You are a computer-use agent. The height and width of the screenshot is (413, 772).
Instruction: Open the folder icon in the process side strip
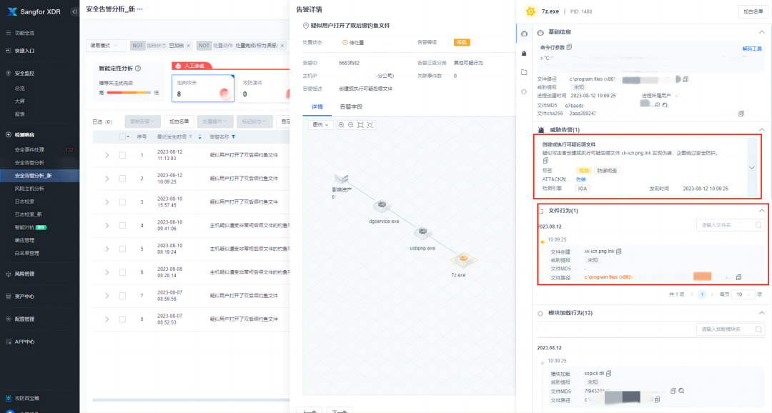pyautogui.click(x=524, y=72)
